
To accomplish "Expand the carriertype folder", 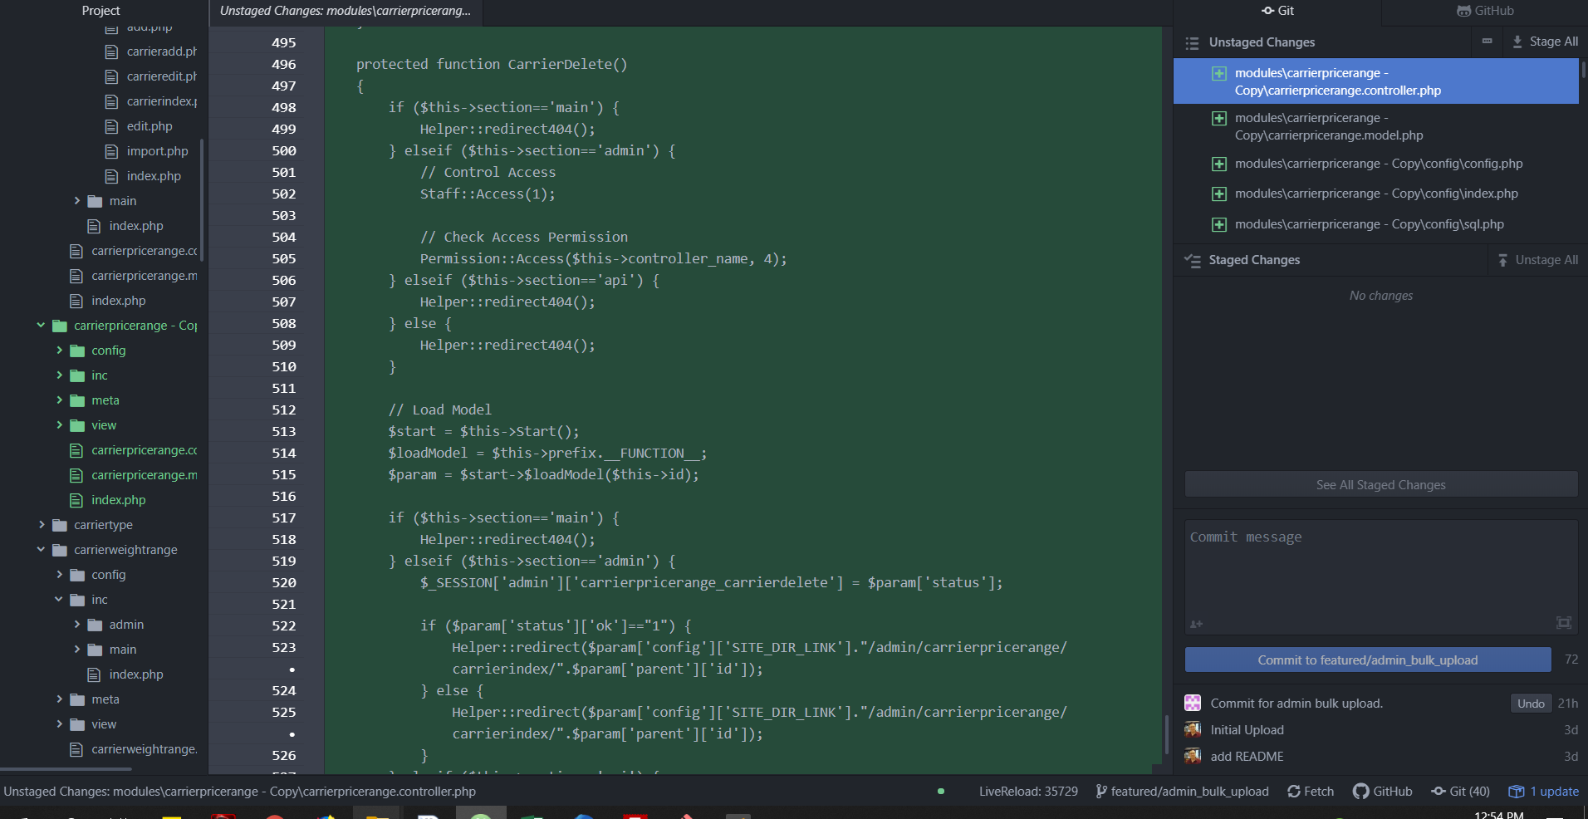I will pos(42,525).
